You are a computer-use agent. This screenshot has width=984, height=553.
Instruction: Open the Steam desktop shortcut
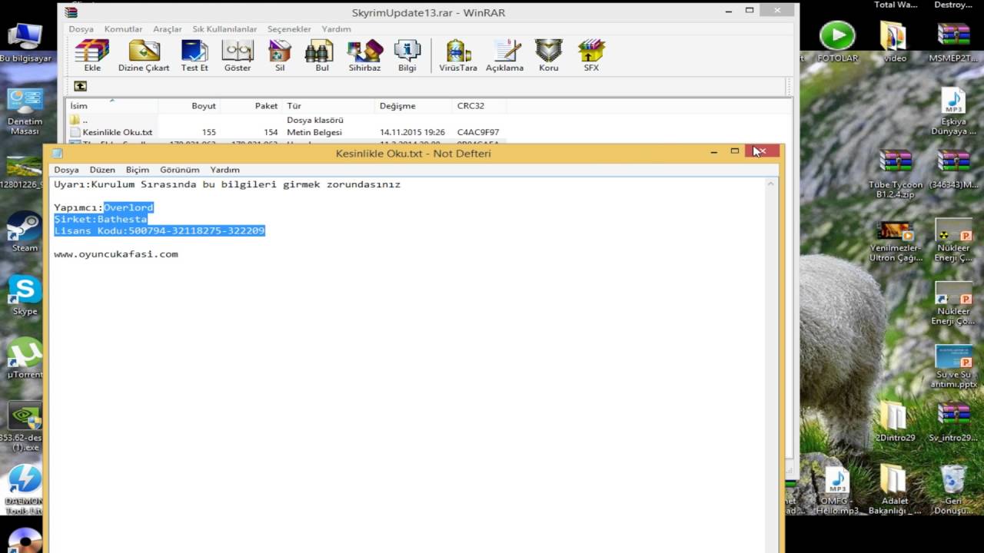(x=25, y=232)
